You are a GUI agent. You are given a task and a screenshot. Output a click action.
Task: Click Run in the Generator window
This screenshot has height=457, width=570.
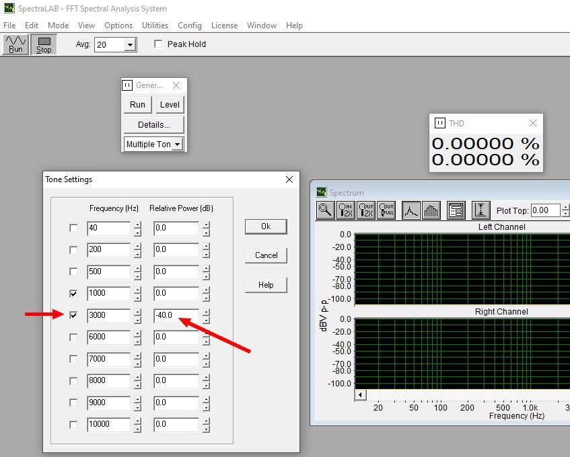coord(137,105)
